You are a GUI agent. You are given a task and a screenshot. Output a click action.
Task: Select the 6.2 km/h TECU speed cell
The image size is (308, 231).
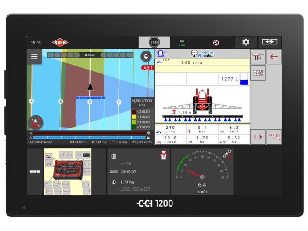click(x=234, y=129)
